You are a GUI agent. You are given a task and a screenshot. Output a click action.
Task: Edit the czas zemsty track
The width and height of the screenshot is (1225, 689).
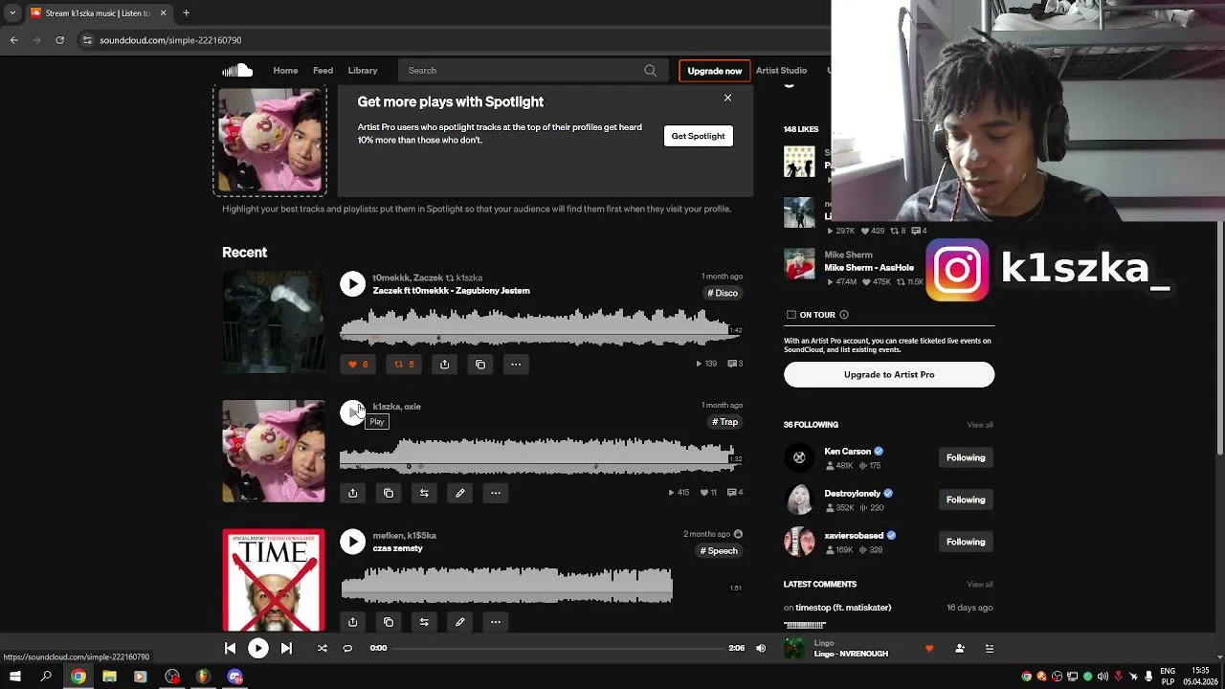pyautogui.click(x=459, y=622)
